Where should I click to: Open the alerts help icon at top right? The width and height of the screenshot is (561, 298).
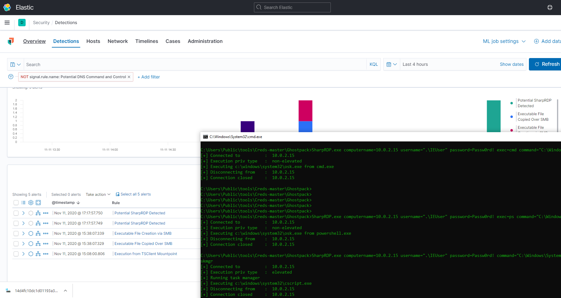point(550,7)
